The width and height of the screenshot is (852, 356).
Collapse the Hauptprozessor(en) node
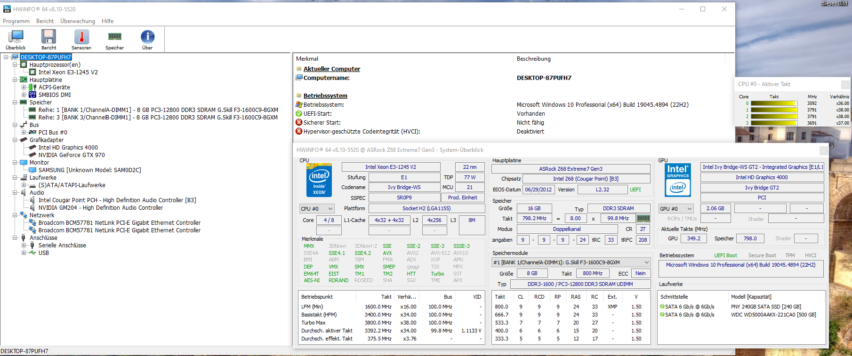pyautogui.click(x=15, y=64)
